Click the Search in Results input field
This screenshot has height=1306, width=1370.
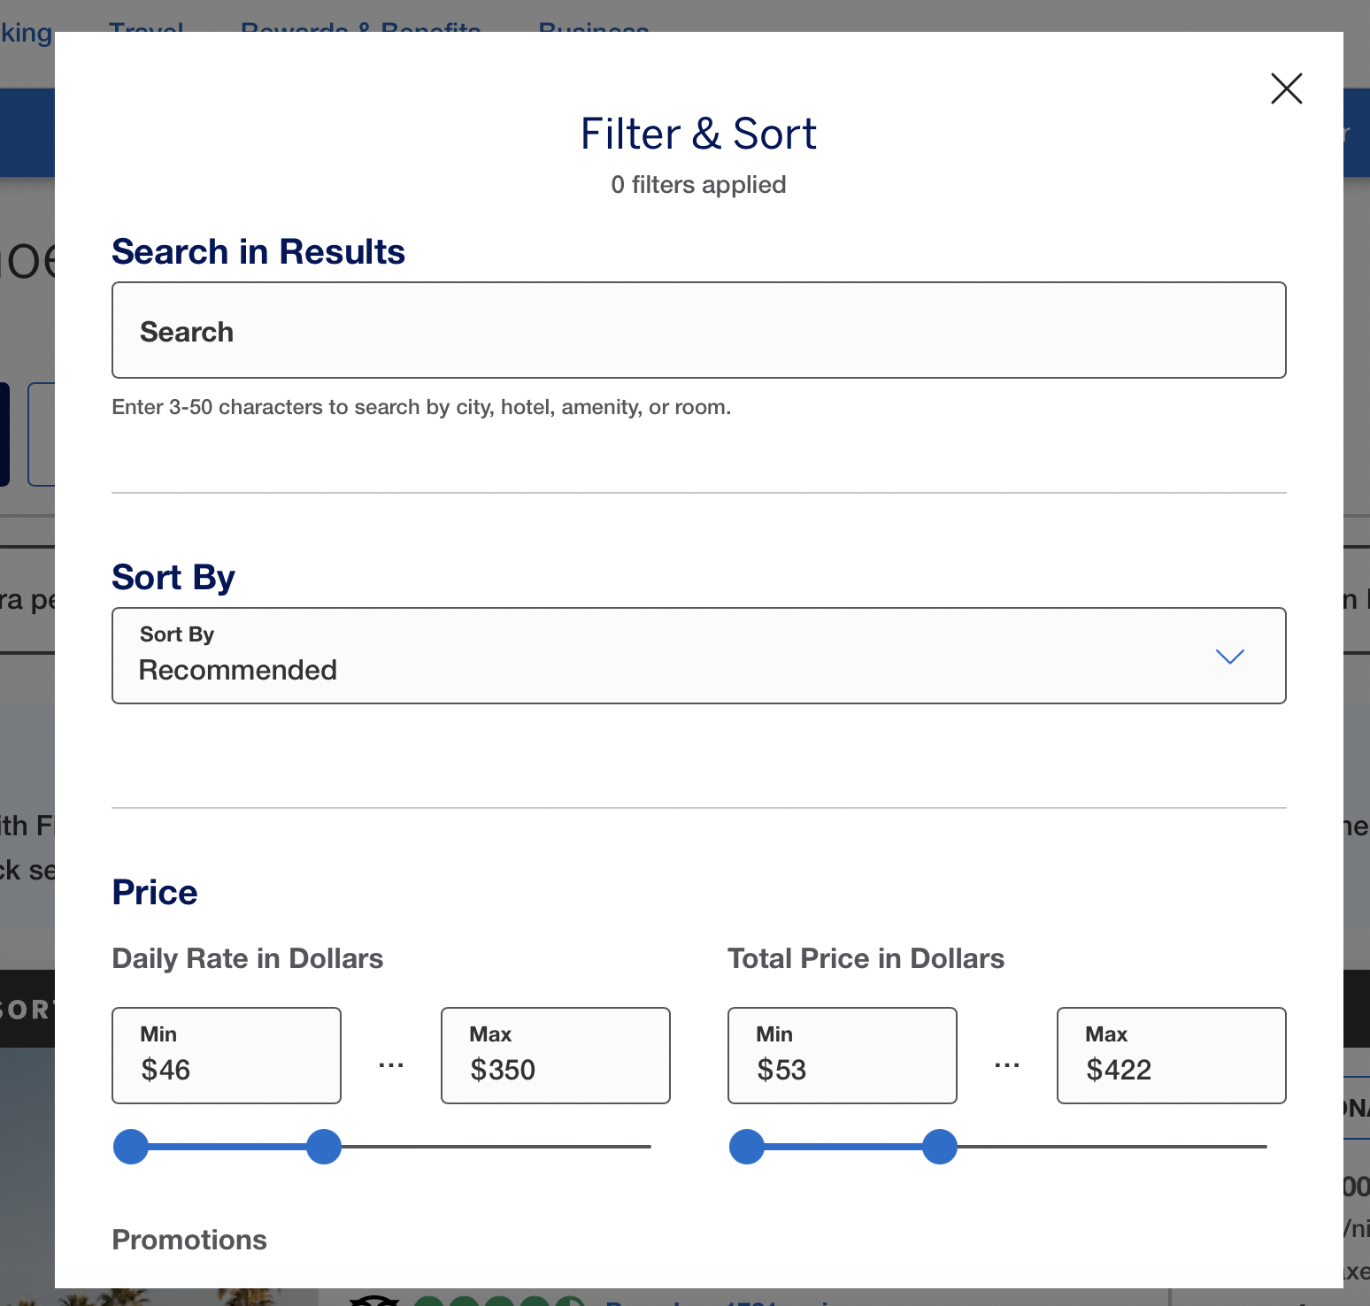[x=698, y=330]
